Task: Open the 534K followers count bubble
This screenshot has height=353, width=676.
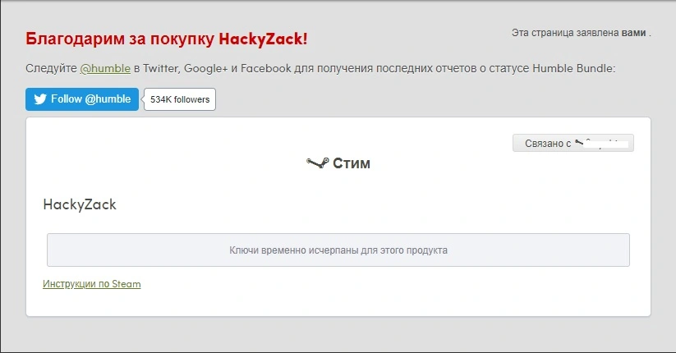Action: coord(180,99)
